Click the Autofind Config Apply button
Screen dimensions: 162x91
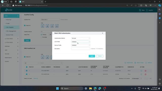point(27,40)
